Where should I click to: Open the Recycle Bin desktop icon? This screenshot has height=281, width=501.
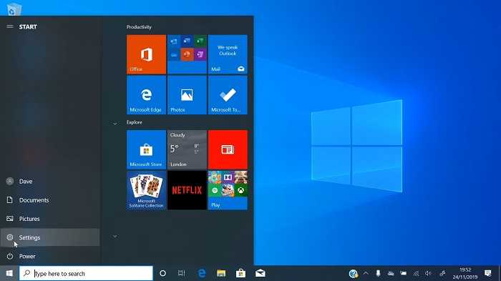click(x=14, y=9)
